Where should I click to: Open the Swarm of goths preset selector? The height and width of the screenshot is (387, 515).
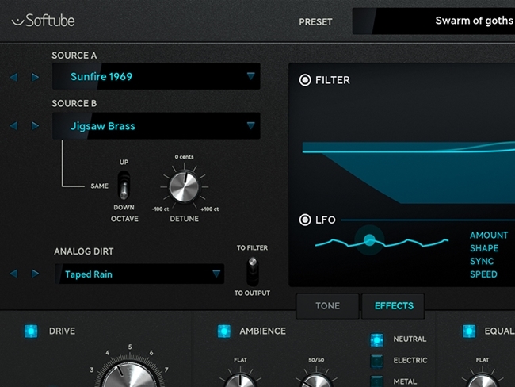pyautogui.click(x=433, y=21)
